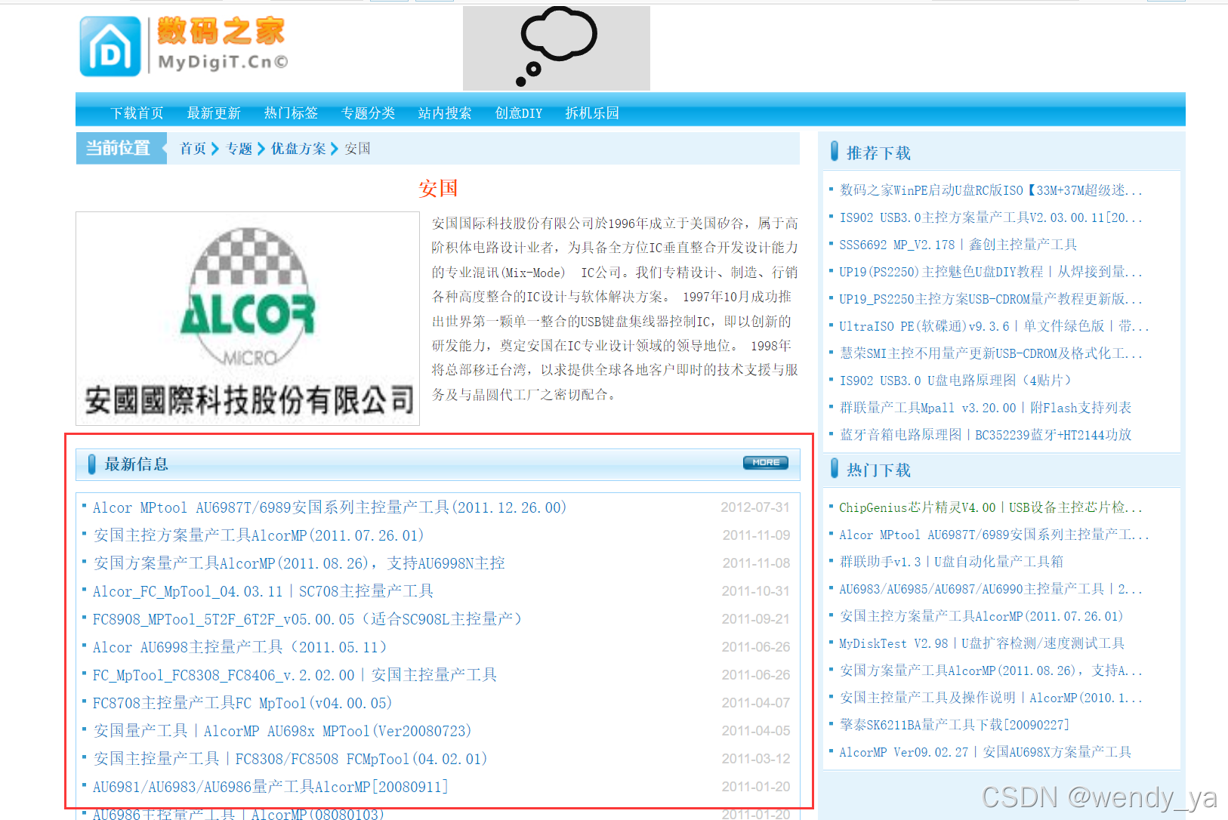Open 数码之家WinPE启动U盘RC版ISO link
The image size is (1228, 820).
[x=991, y=190]
